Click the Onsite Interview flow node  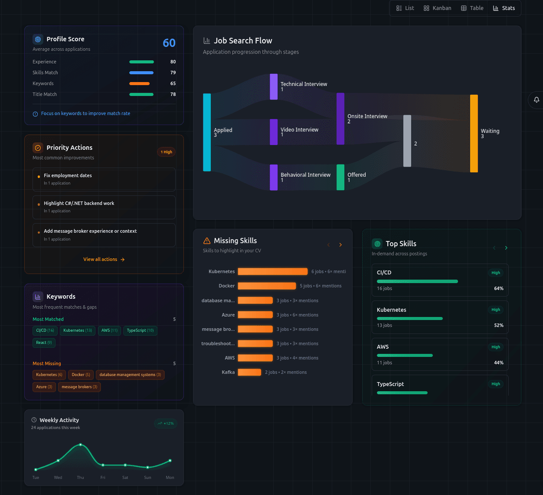(x=340, y=119)
